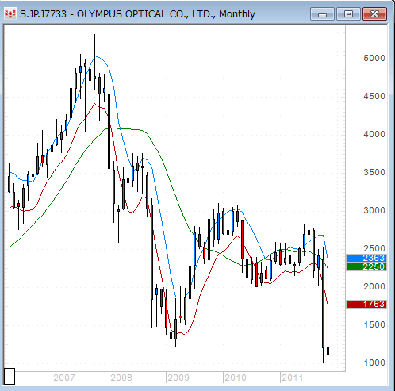This screenshot has width=395, height=391.
Task: Select the 2009 year label on time axis
Action: [178, 378]
